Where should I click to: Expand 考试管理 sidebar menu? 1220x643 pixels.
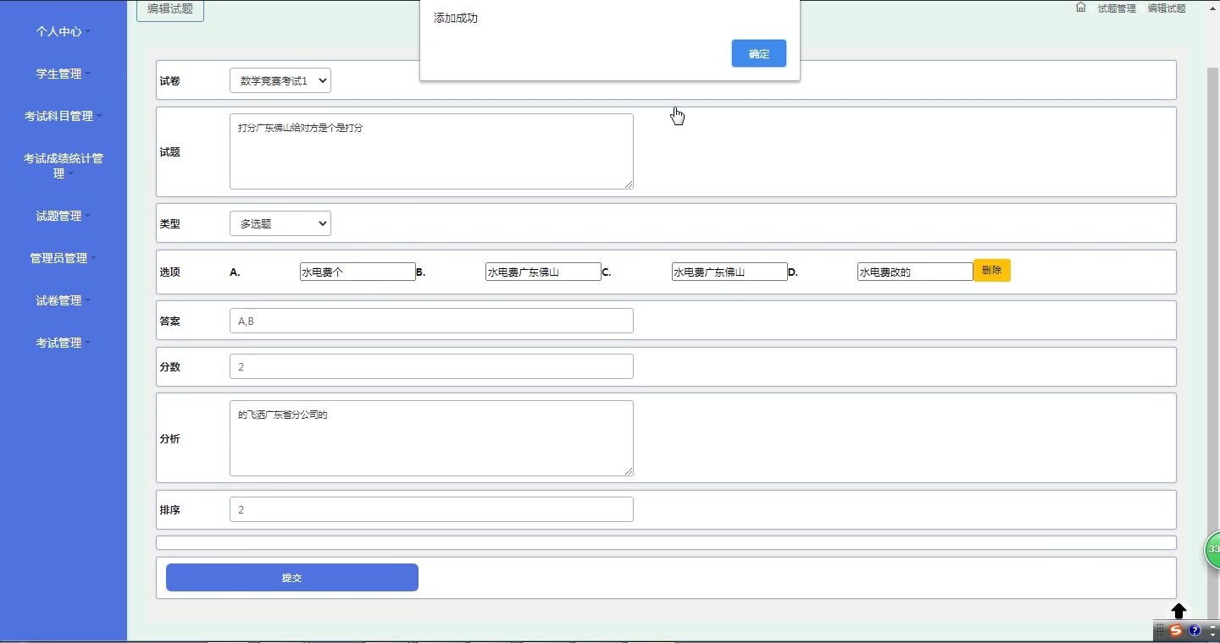click(x=63, y=343)
